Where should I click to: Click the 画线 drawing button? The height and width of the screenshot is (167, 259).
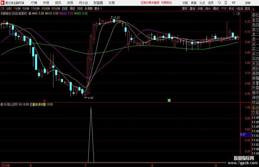click(x=216, y=9)
